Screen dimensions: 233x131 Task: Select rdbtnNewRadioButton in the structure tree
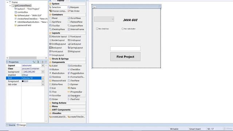31,22
